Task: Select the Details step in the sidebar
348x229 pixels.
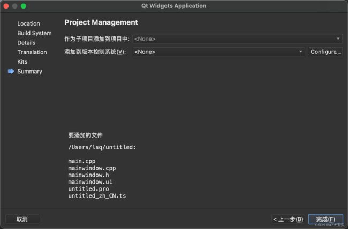Action: pyautogui.click(x=26, y=43)
